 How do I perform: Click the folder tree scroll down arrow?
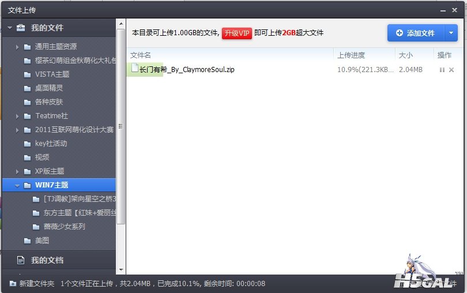pyautogui.click(x=121, y=270)
